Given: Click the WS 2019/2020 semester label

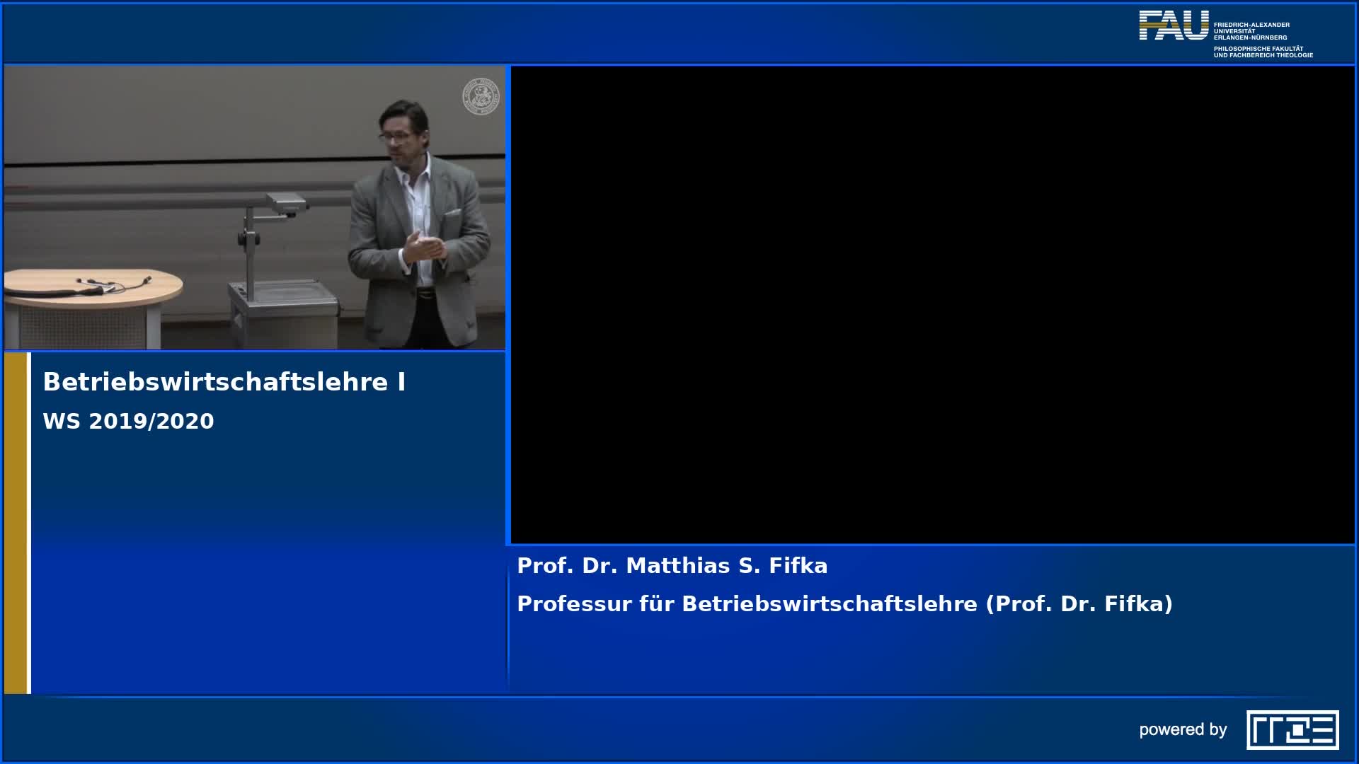Looking at the screenshot, I should (x=128, y=422).
